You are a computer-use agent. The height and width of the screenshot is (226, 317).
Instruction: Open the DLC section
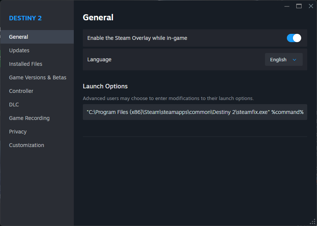[x=37, y=105]
